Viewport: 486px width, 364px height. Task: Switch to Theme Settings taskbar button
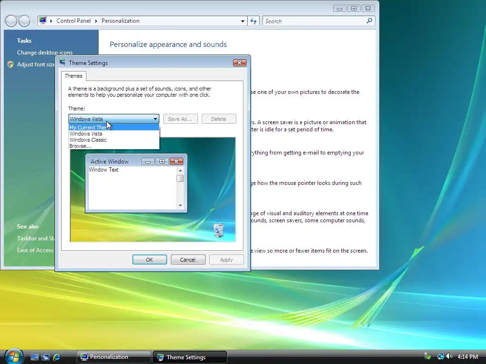(x=190, y=357)
